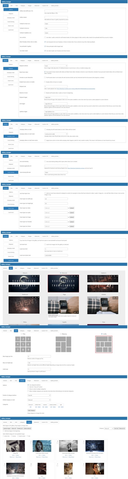This screenshot has height=479, width=128.
Task: Toggle the Mute hover video checkbox
Action: coord(45,72)
